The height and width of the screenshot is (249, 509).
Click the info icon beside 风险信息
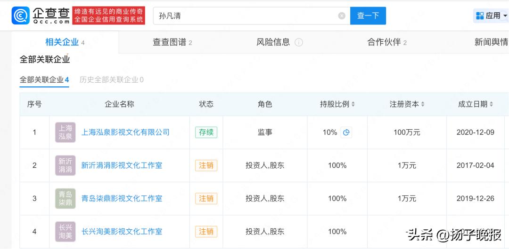click(299, 42)
